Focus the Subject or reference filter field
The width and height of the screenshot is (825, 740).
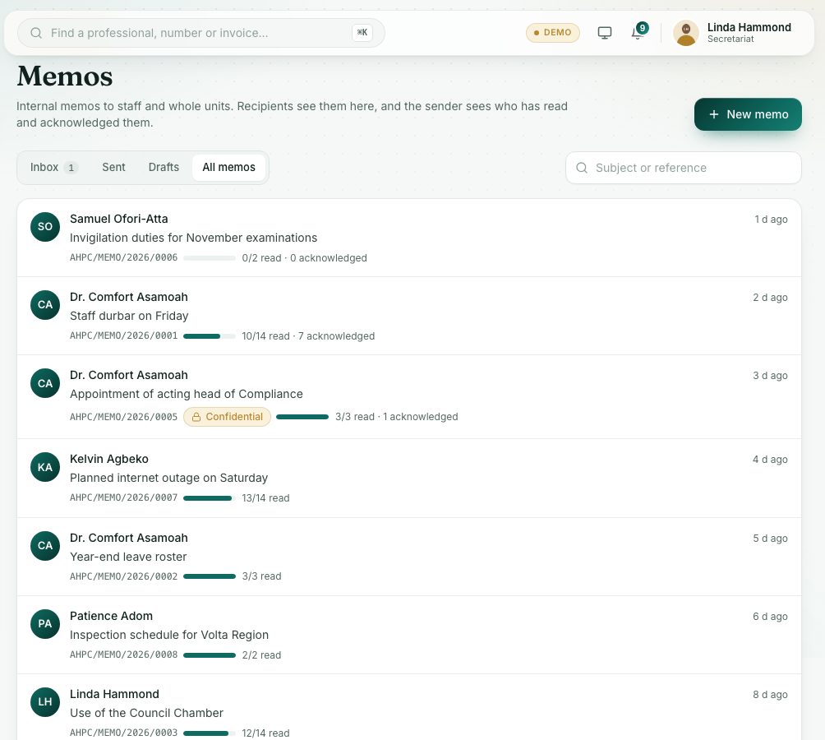[684, 168]
